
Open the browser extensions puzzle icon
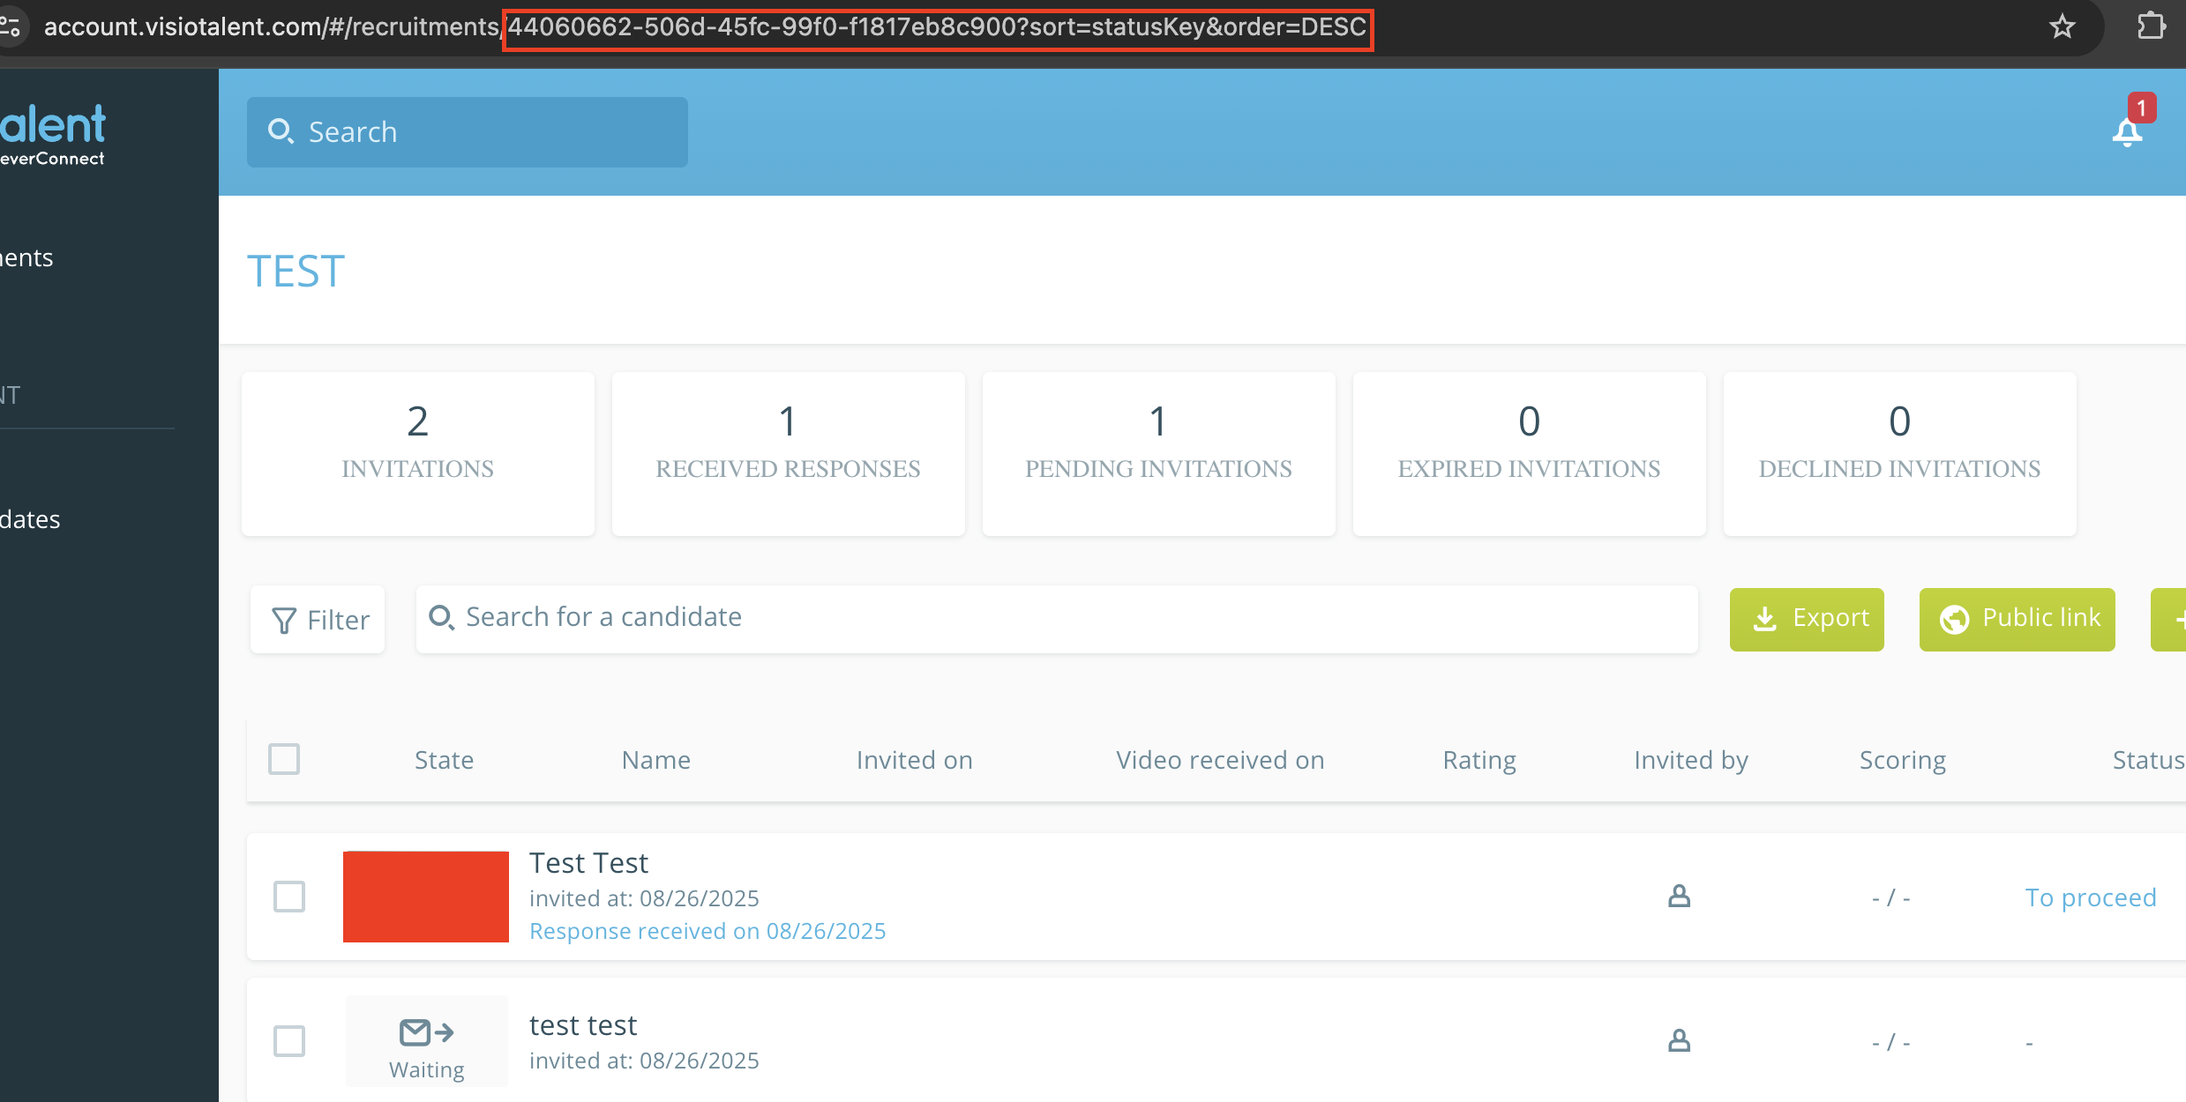(x=2151, y=26)
